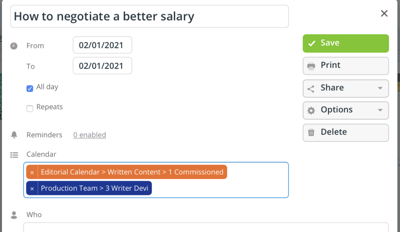Image resolution: width=400 pixels, height=232 pixels.
Task: Edit the event title text field
Action: click(150, 16)
